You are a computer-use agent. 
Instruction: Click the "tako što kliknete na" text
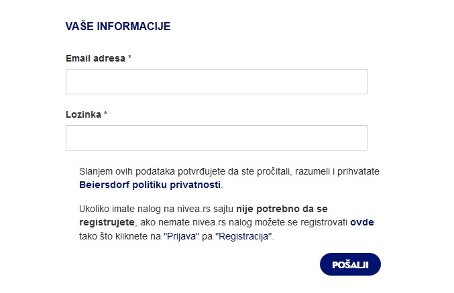click(x=120, y=236)
